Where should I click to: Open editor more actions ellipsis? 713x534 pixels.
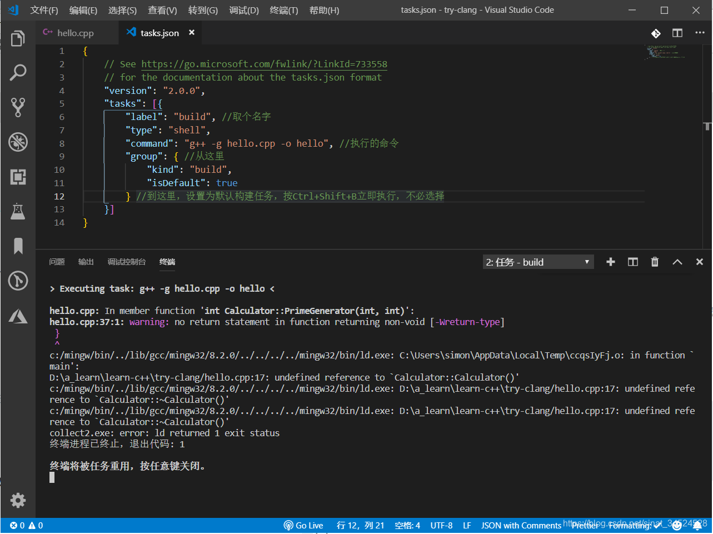tap(700, 33)
